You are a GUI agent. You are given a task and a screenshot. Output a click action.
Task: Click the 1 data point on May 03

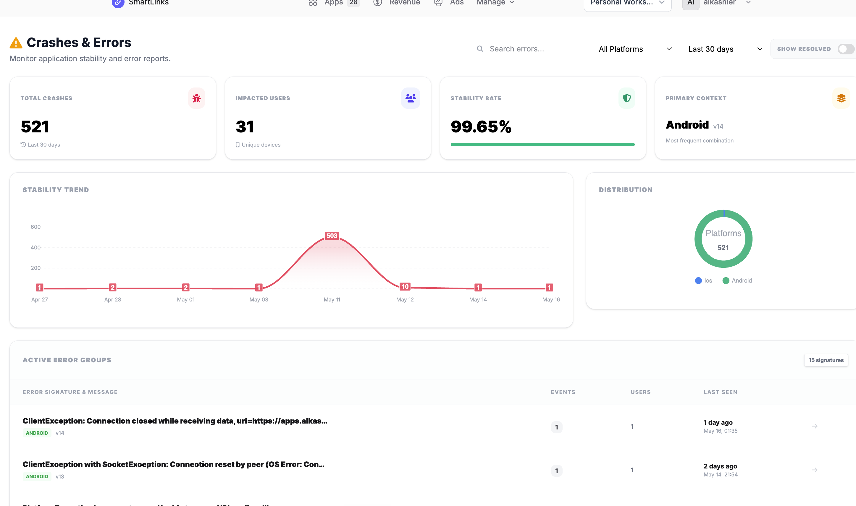pos(259,288)
